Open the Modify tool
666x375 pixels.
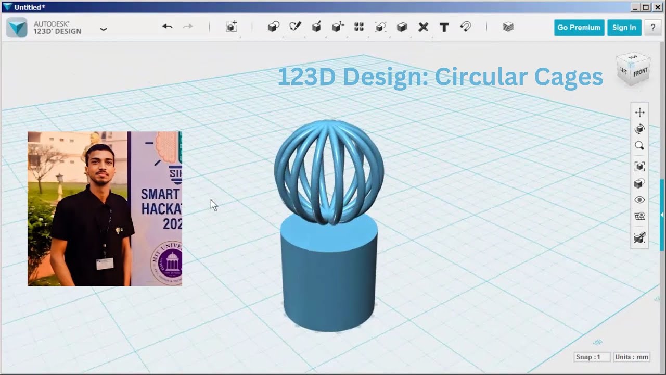(338, 27)
